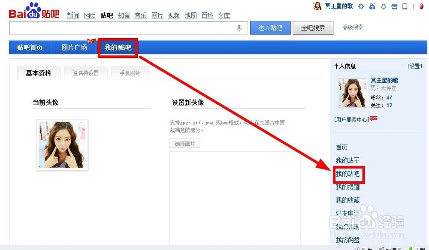Screen dimensions: 429x250
Task: Open the 我的收藏 sidebar link
Action: pos(347,200)
